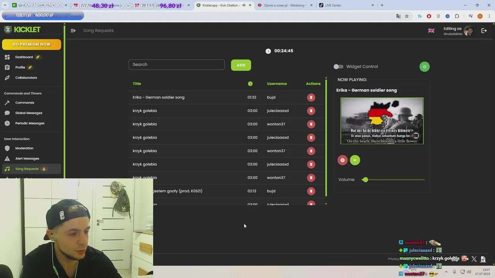495x278 pixels.
Task: Mute the Kicklet.app tab audio icon
Action: point(244,5)
